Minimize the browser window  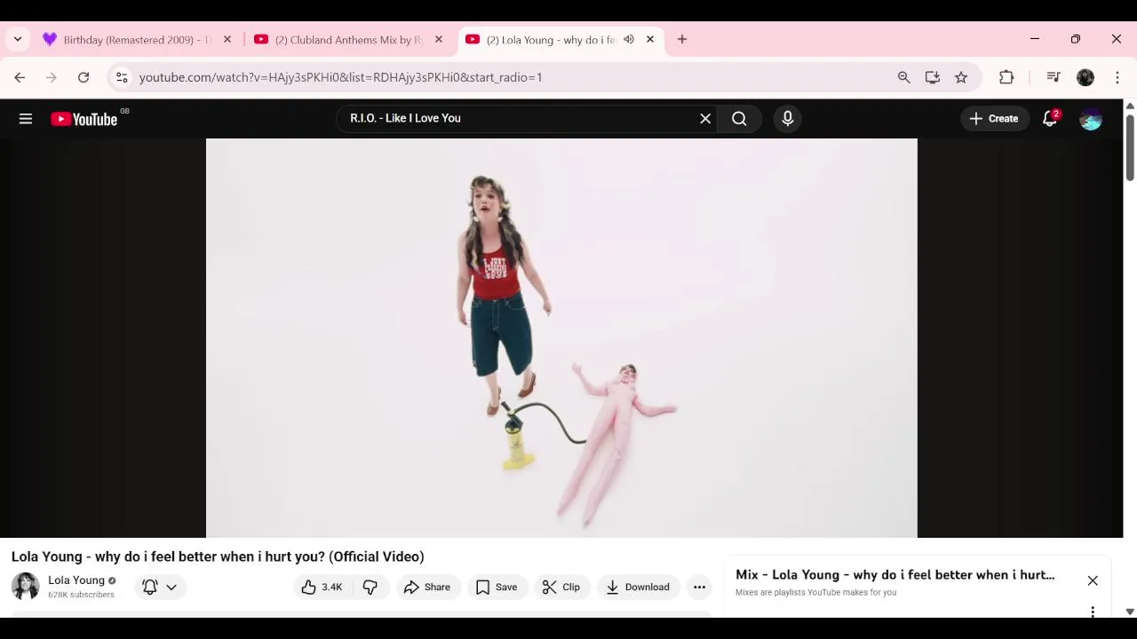1035,39
